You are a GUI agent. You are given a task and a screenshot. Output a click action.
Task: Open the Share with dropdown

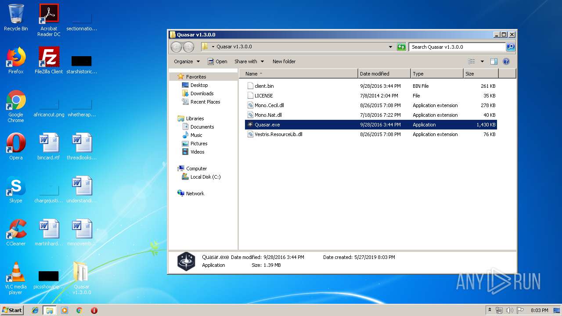[249, 61]
